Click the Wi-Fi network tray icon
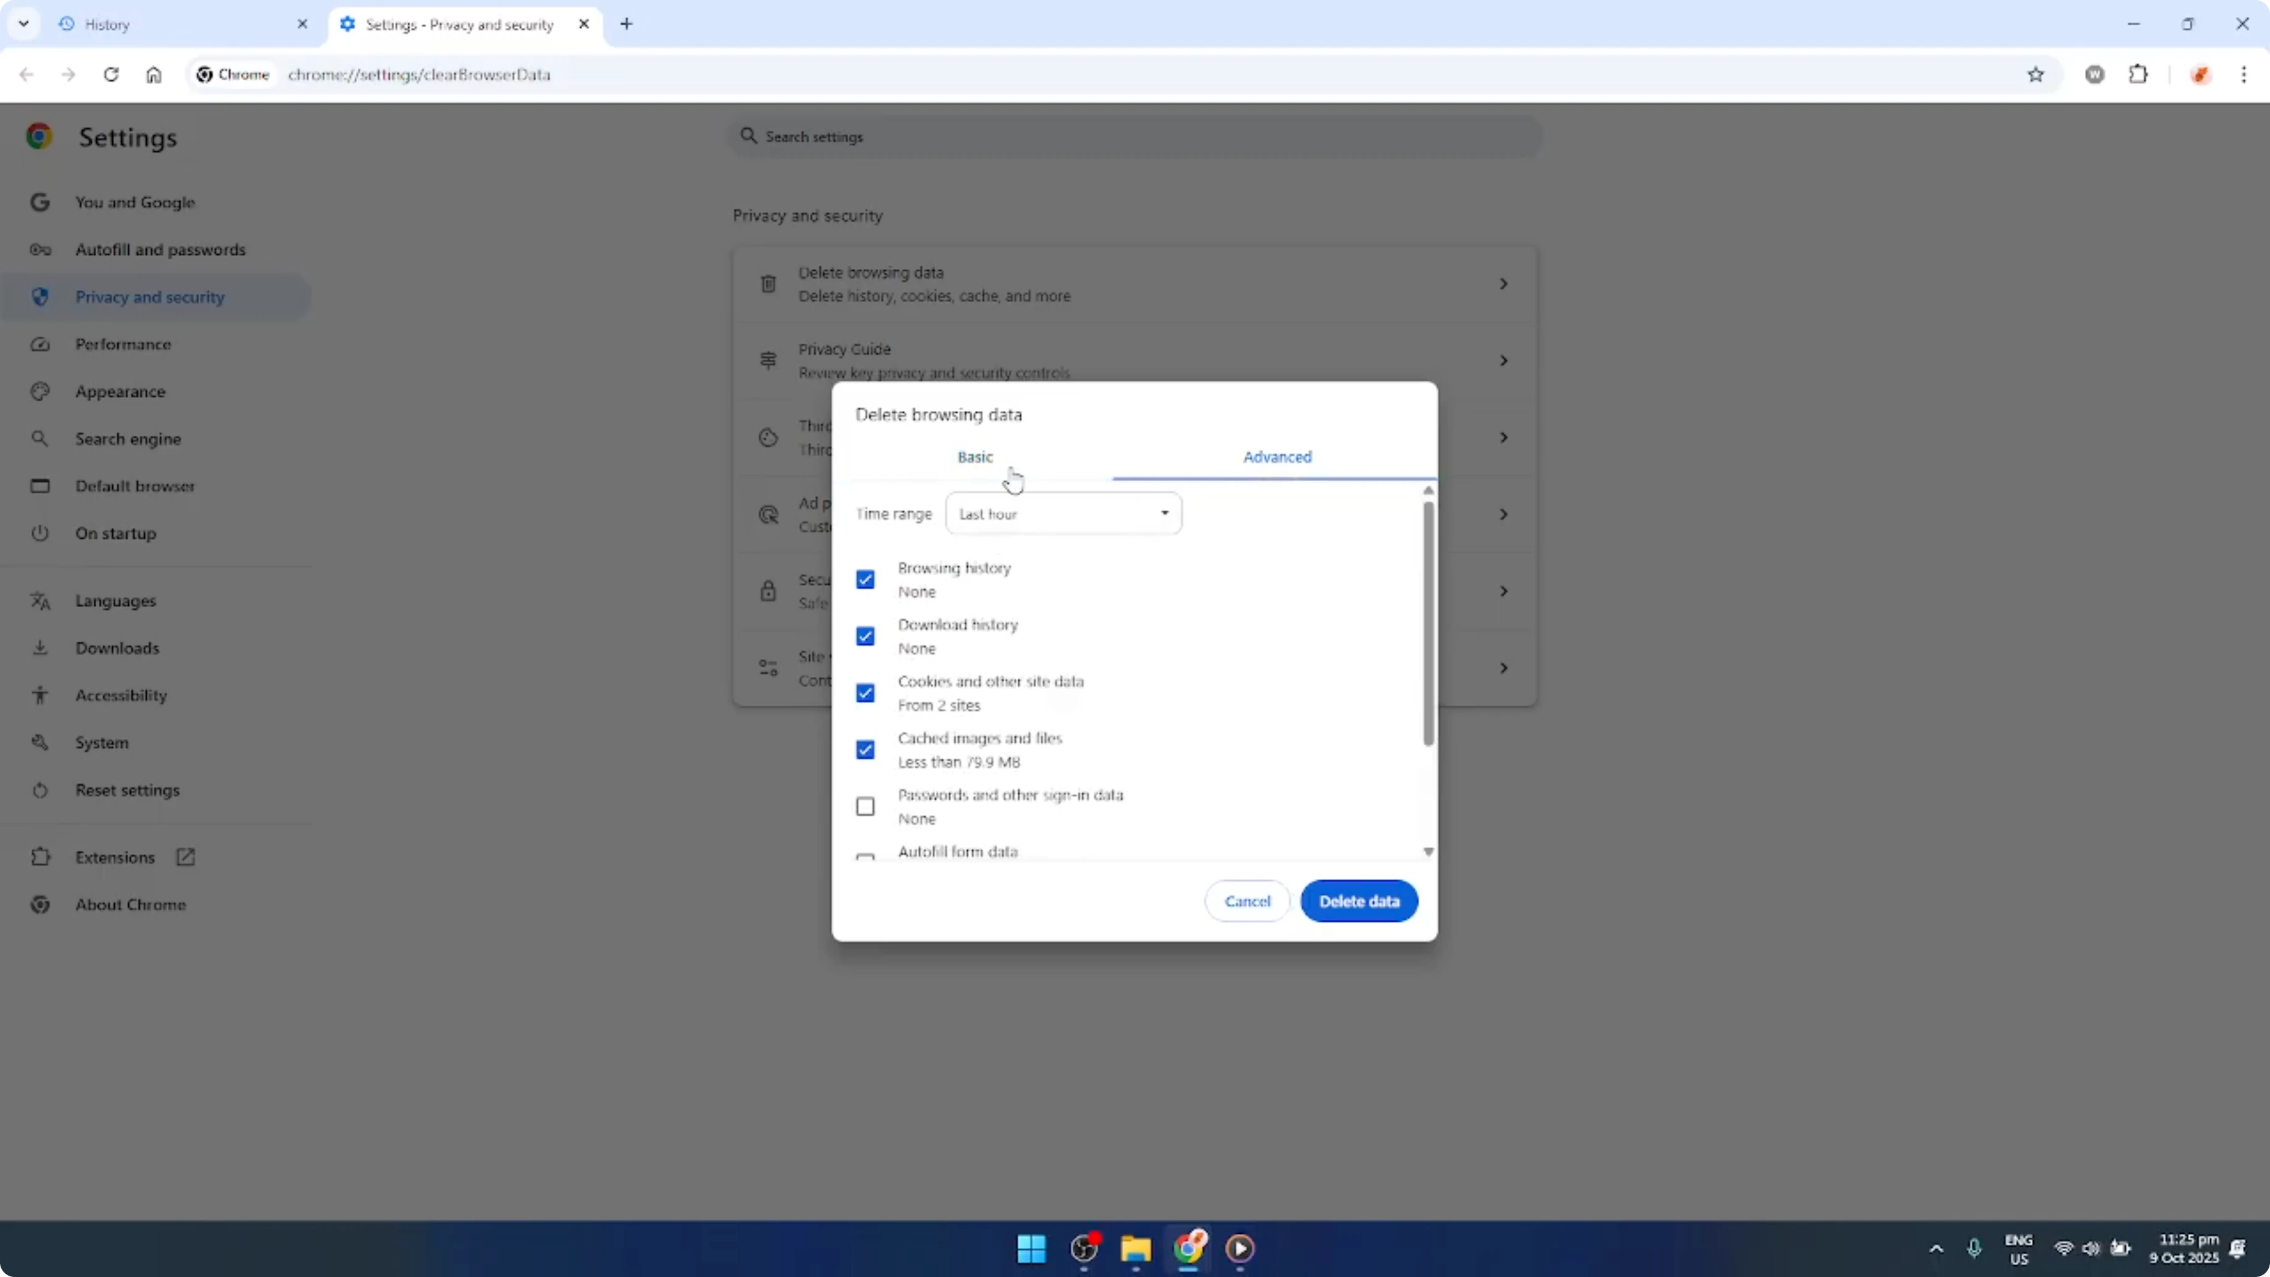 (2064, 1249)
